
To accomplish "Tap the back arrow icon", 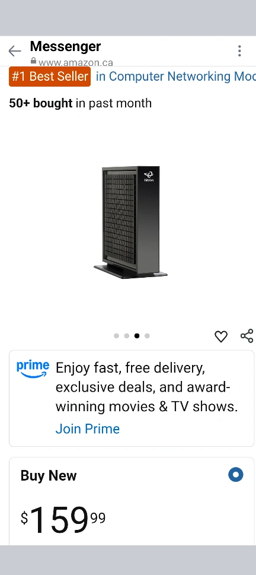I will tap(15, 51).
